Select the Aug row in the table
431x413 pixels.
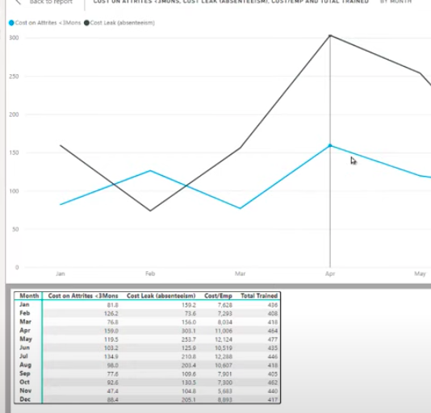tap(148, 365)
